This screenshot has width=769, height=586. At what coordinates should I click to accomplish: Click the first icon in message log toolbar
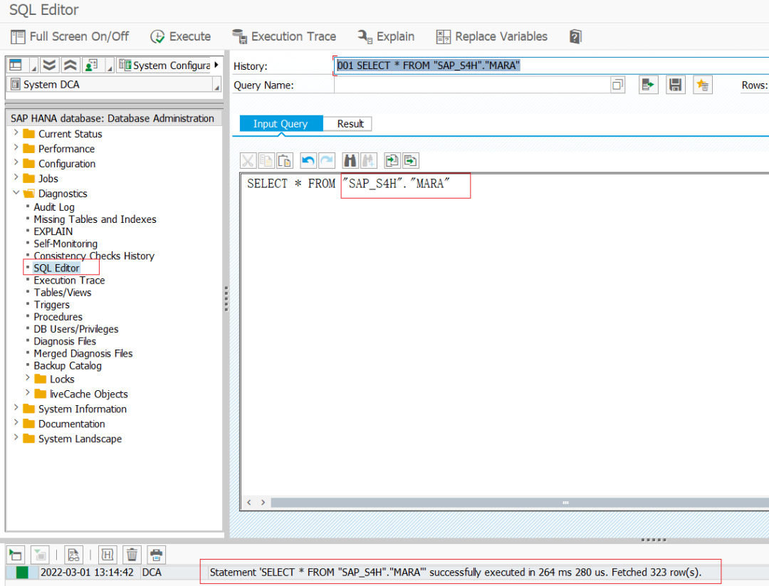(15, 555)
